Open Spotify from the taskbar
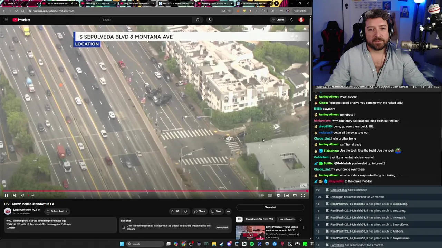 pos(252,244)
